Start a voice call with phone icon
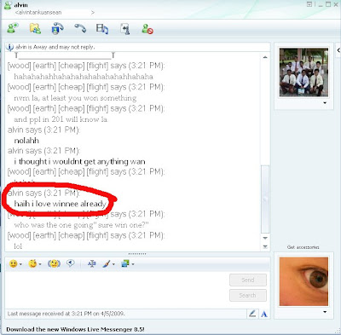This screenshot has width=341, height=335. tap(80, 28)
